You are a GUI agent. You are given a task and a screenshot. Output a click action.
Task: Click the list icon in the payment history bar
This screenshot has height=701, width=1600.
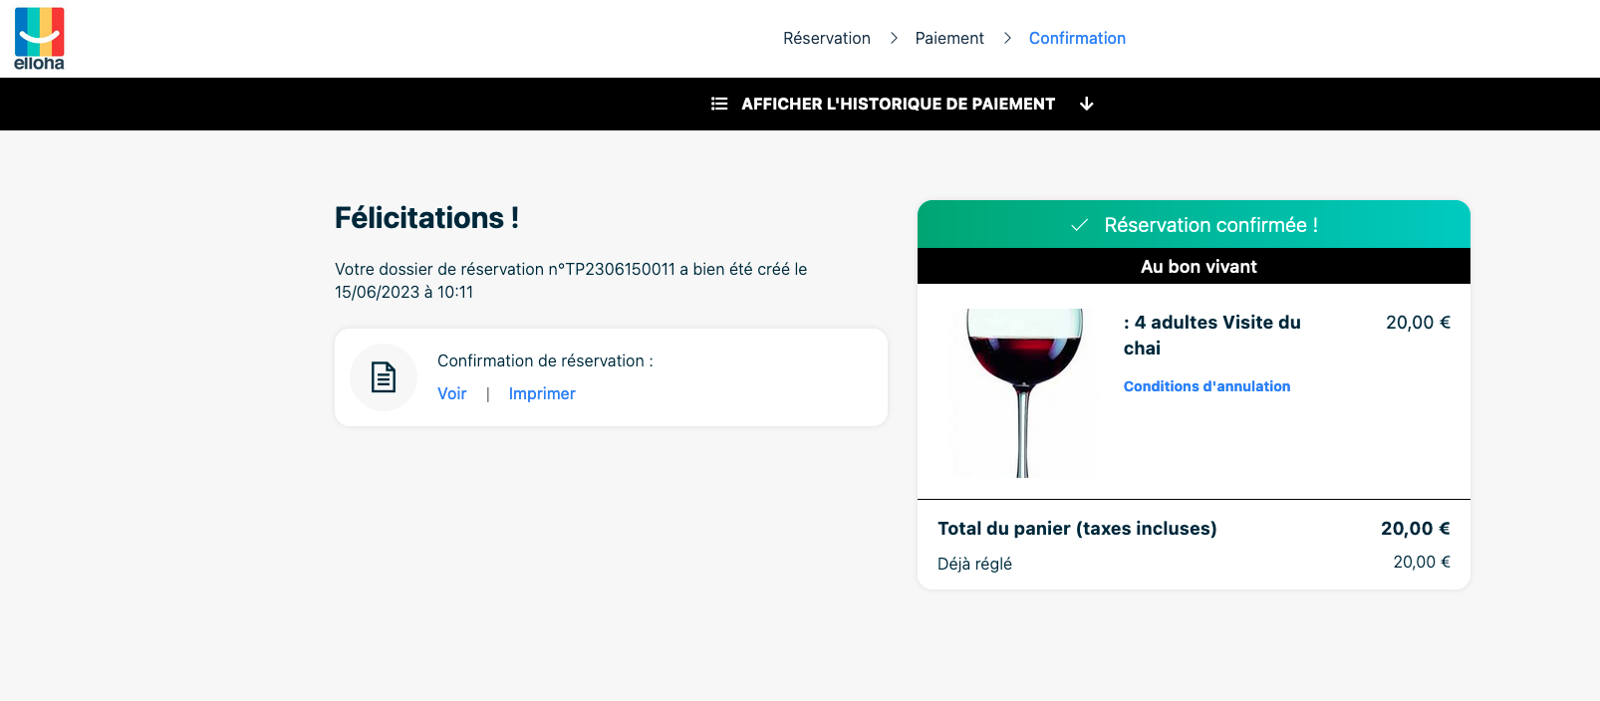[719, 104]
